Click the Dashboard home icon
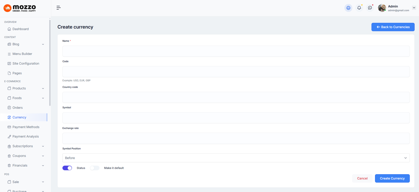 tap(9, 29)
